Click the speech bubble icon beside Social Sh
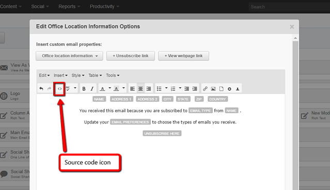The width and height of the screenshot is (330, 190). click(x=4, y=174)
